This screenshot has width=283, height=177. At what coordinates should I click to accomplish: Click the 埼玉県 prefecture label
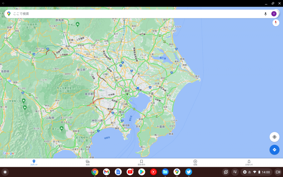(x=81, y=70)
